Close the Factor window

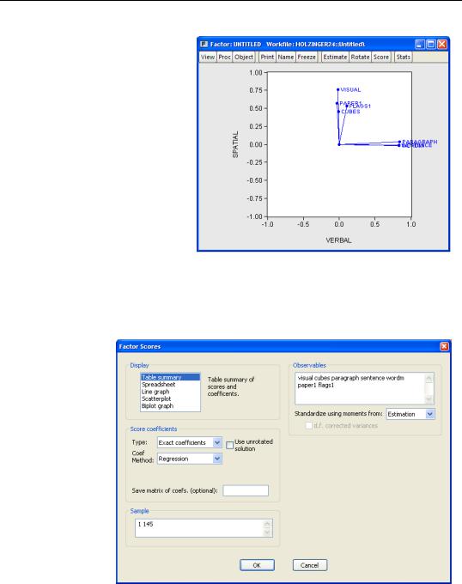click(442, 45)
